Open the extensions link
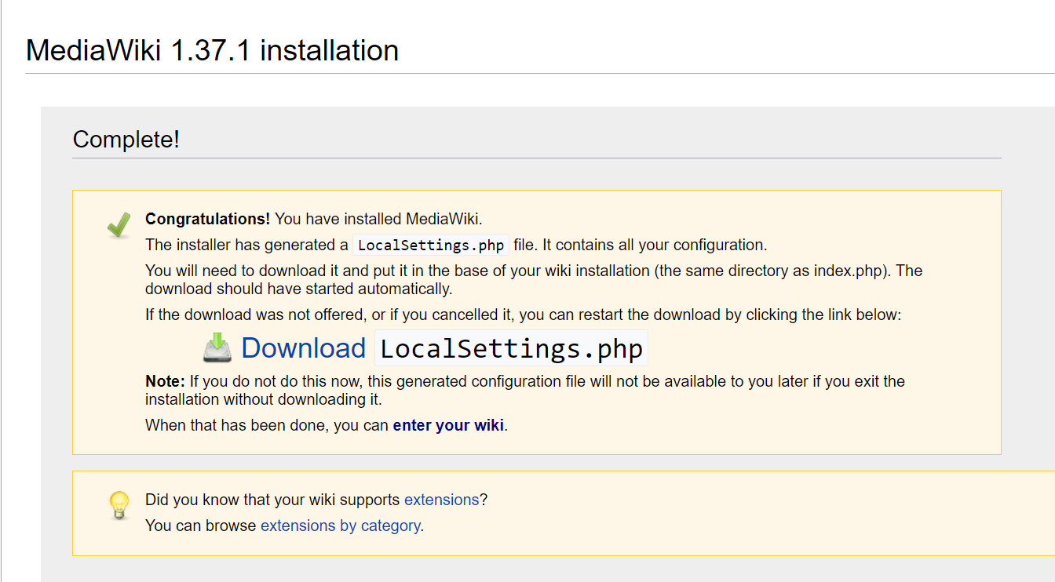 pyautogui.click(x=442, y=499)
